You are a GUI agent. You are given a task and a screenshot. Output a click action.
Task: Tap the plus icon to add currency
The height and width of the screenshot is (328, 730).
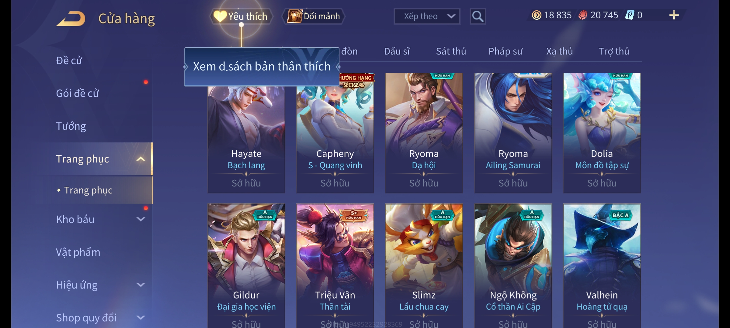pos(674,15)
